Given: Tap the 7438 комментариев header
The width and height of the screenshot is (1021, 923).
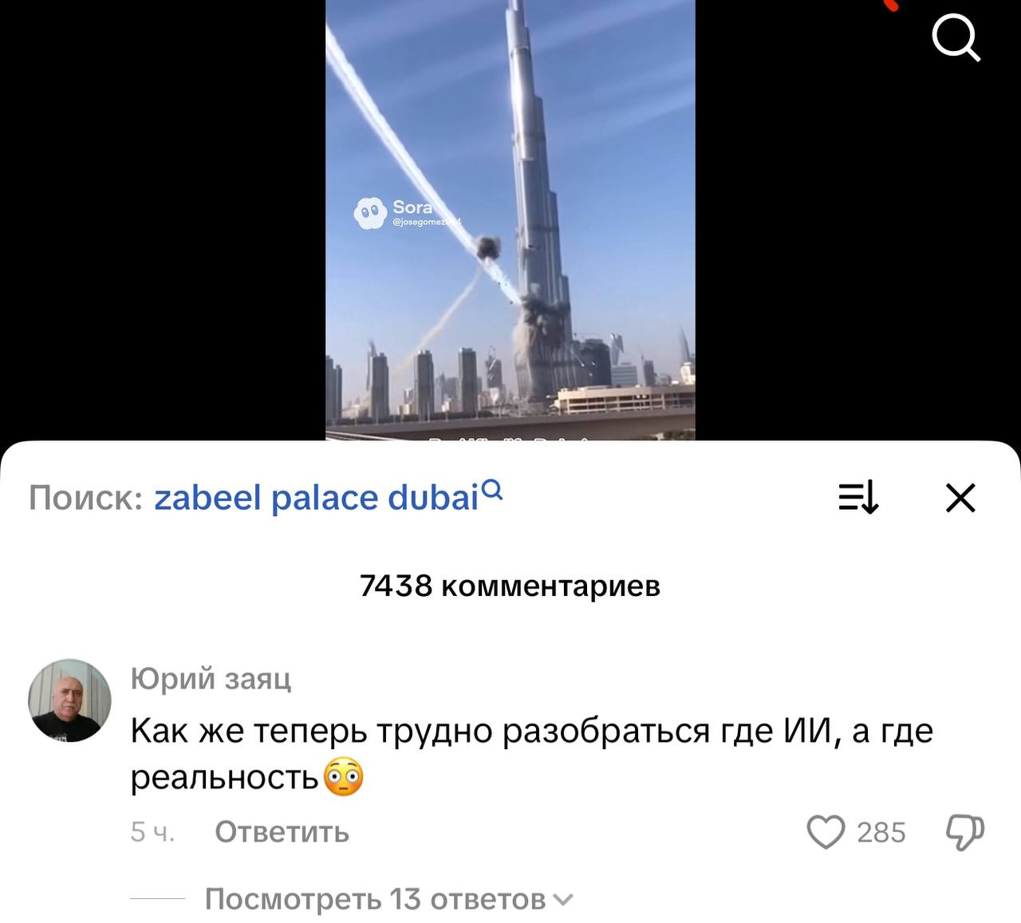Looking at the screenshot, I should pyautogui.click(x=510, y=586).
